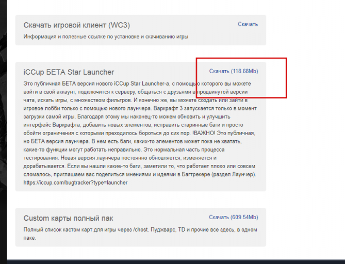
Task: Click the line starting 'загрузки самой игры. Благодаря'
Action: point(127,117)
